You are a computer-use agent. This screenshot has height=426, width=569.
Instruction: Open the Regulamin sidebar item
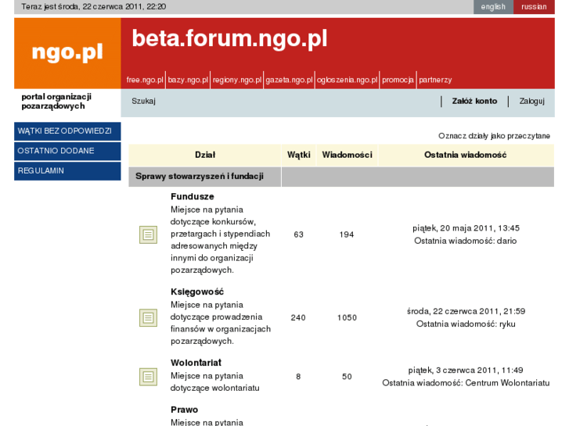[x=67, y=170]
